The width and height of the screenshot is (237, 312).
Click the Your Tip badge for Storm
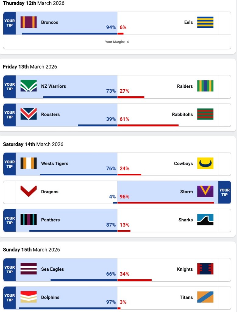tap(225, 192)
